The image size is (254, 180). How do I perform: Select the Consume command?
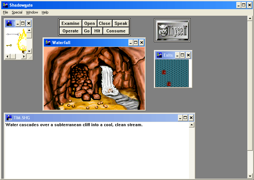(116, 31)
